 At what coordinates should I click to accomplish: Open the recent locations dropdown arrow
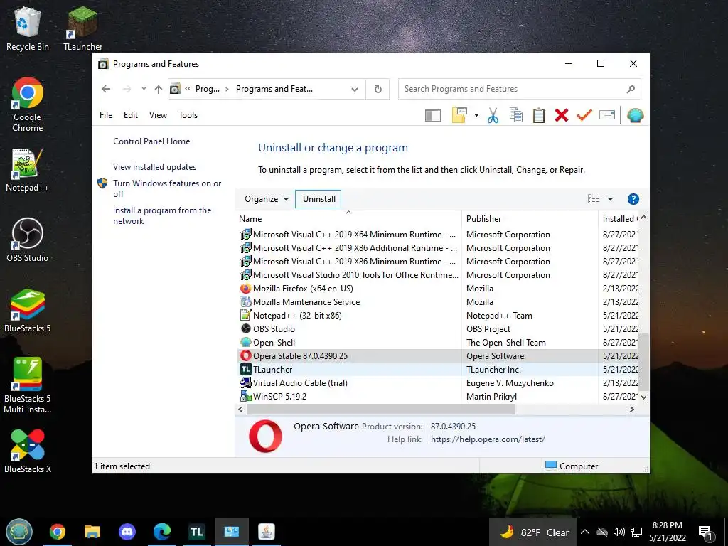(x=144, y=89)
